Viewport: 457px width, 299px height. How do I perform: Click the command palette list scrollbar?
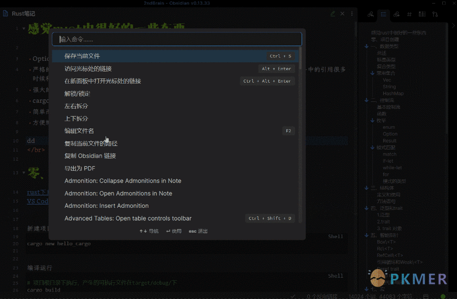pos(300,58)
